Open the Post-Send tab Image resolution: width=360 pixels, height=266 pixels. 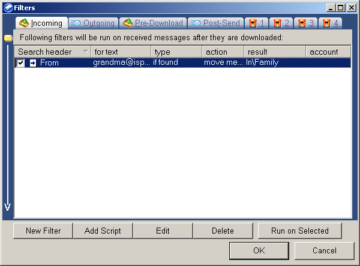(216, 23)
